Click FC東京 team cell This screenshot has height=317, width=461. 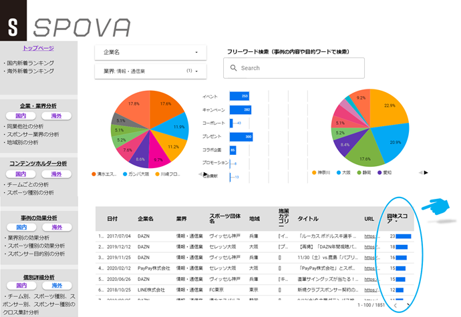coord(216,290)
